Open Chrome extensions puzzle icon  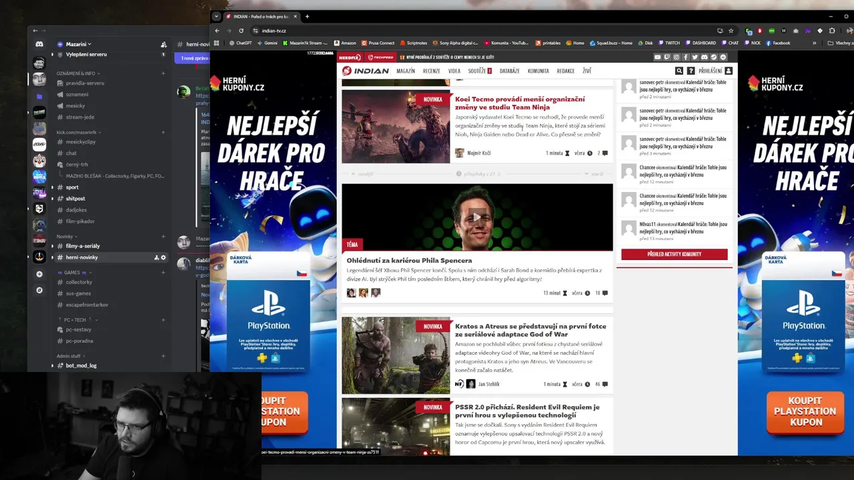pyautogui.click(x=831, y=31)
